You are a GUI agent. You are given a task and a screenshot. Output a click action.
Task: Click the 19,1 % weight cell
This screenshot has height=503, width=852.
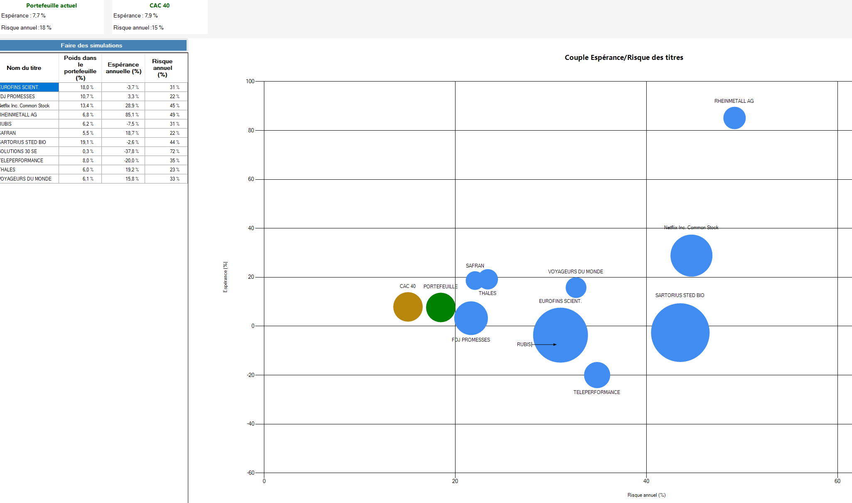click(80, 142)
